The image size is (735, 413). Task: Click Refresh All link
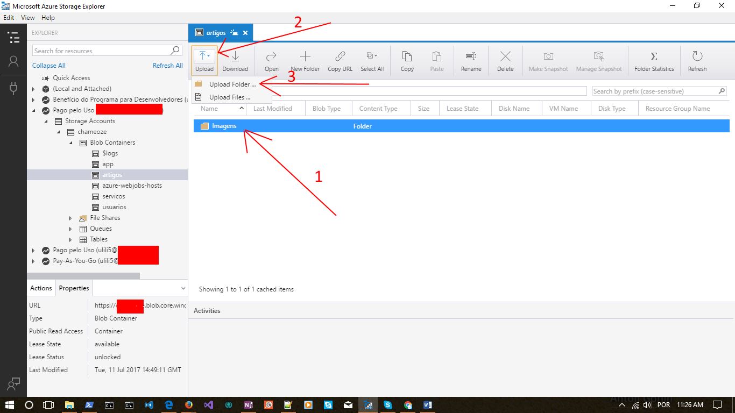point(167,66)
